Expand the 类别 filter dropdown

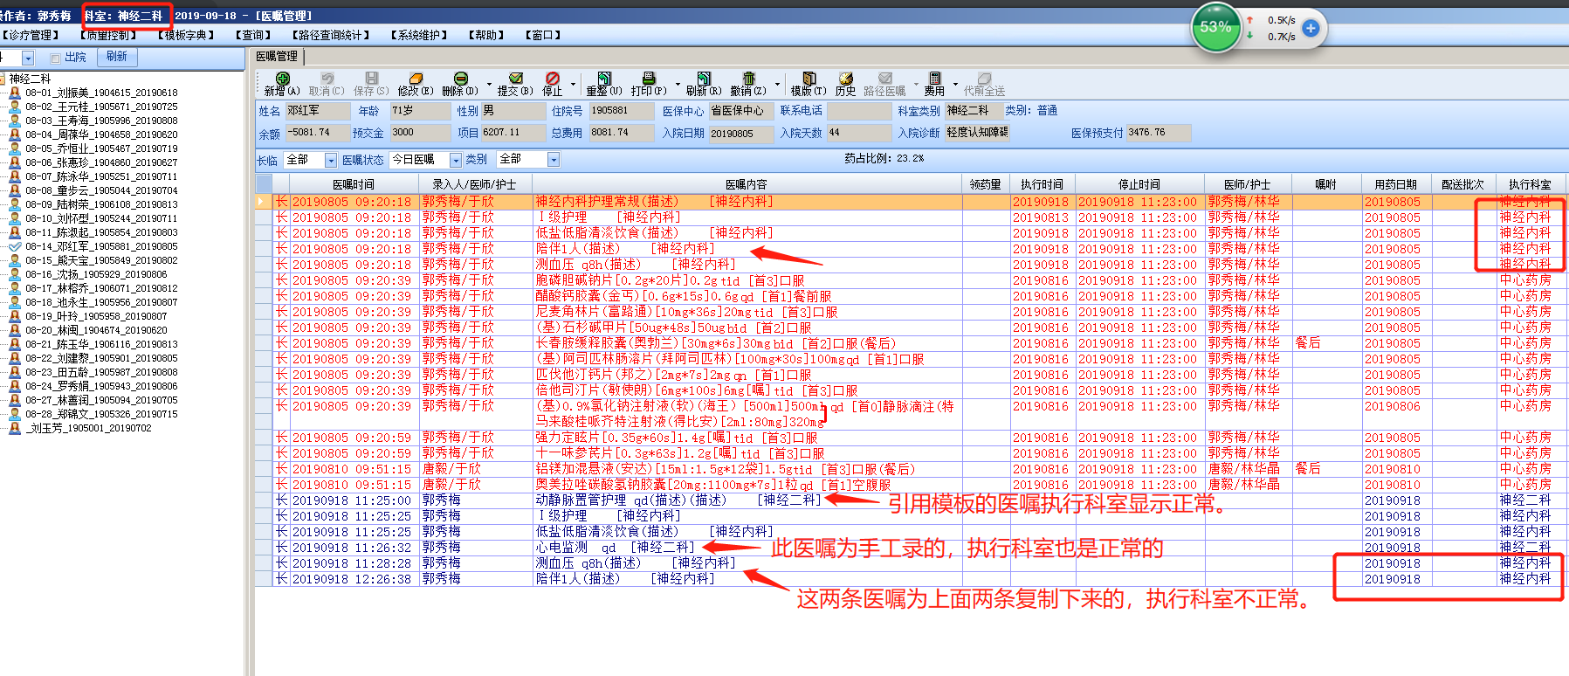[x=553, y=160]
